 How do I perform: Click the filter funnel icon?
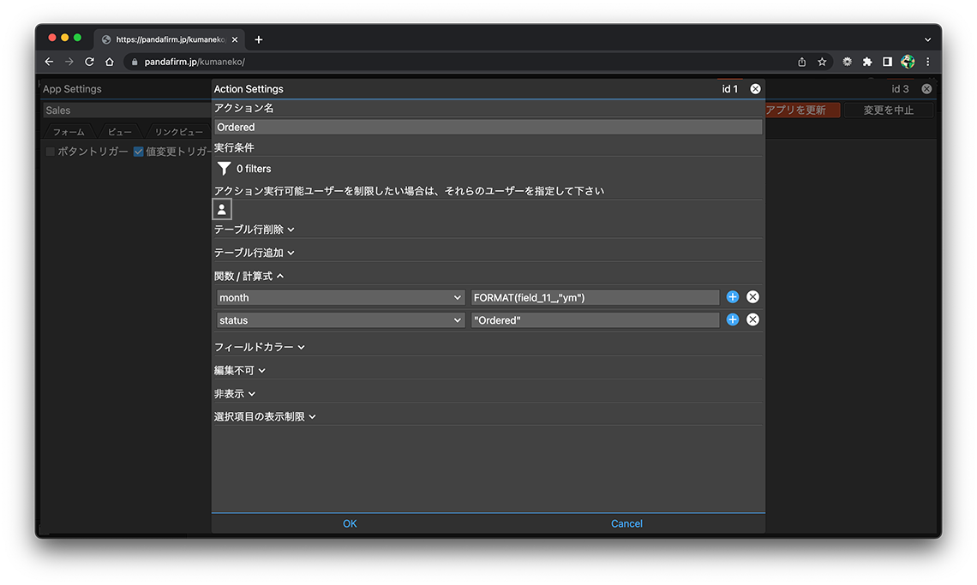[x=224, y=169]
